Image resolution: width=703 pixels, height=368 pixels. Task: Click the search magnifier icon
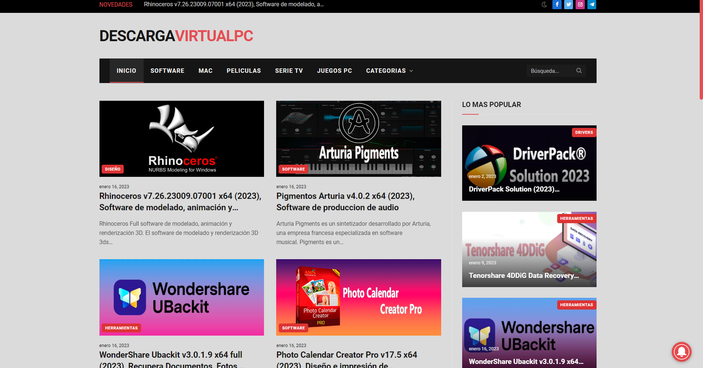[579, 71]
